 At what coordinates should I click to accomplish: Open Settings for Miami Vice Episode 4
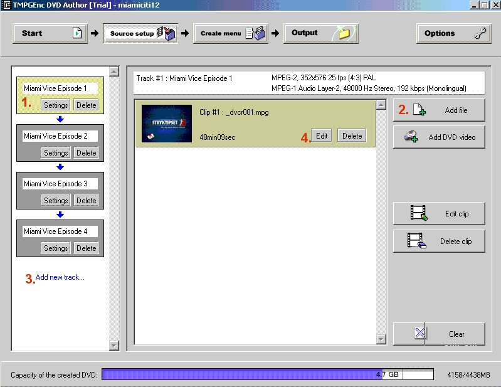(x=56, y=248)
